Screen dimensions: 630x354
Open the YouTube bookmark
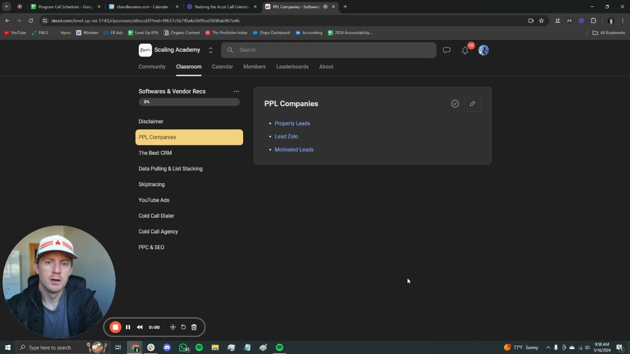click(15, 33)
